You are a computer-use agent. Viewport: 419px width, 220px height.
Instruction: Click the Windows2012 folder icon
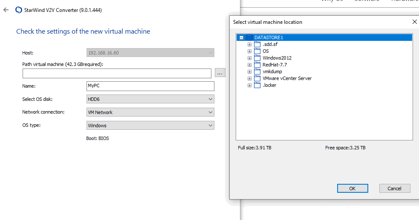[257, 58]
